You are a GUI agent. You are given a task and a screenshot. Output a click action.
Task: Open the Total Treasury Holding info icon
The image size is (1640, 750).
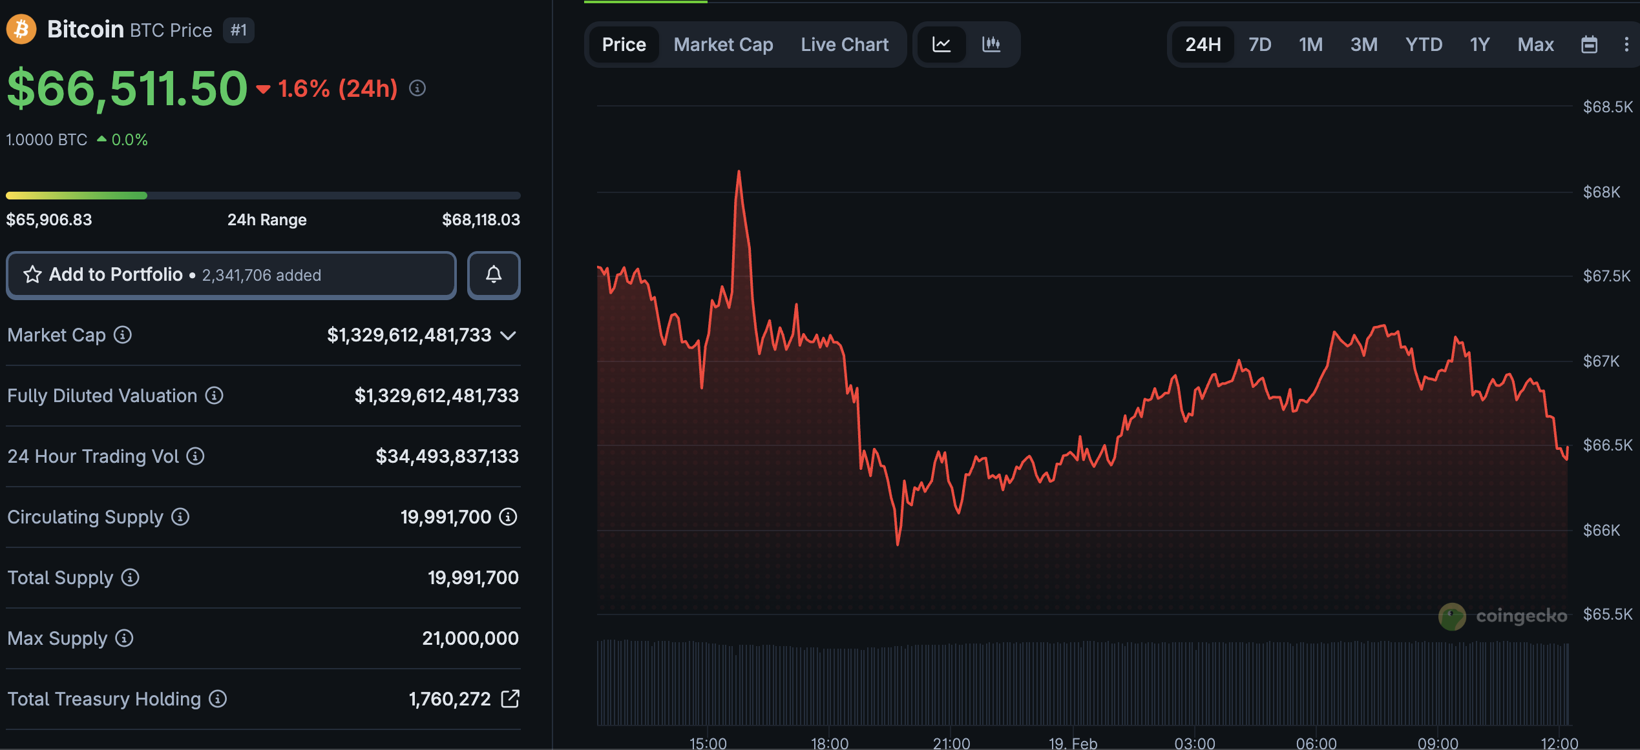click(x=218, y=699)
